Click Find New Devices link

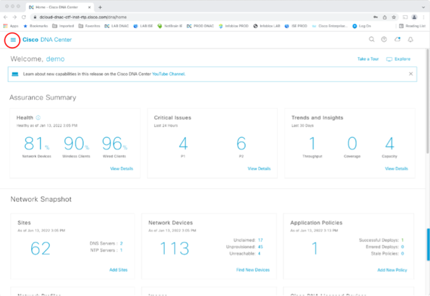(253, 270)
